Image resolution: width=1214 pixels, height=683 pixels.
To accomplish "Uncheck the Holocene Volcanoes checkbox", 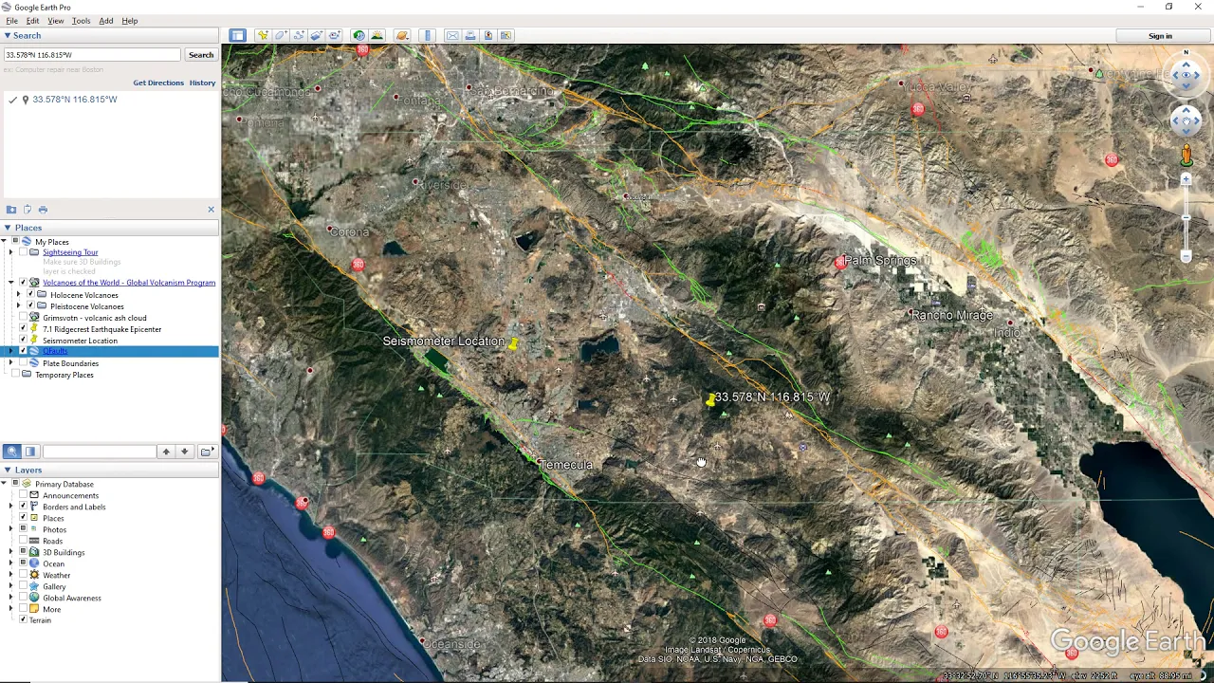I will click(30, 295).
